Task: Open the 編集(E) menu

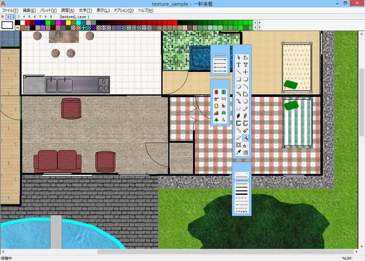Action: click(29, 10)
